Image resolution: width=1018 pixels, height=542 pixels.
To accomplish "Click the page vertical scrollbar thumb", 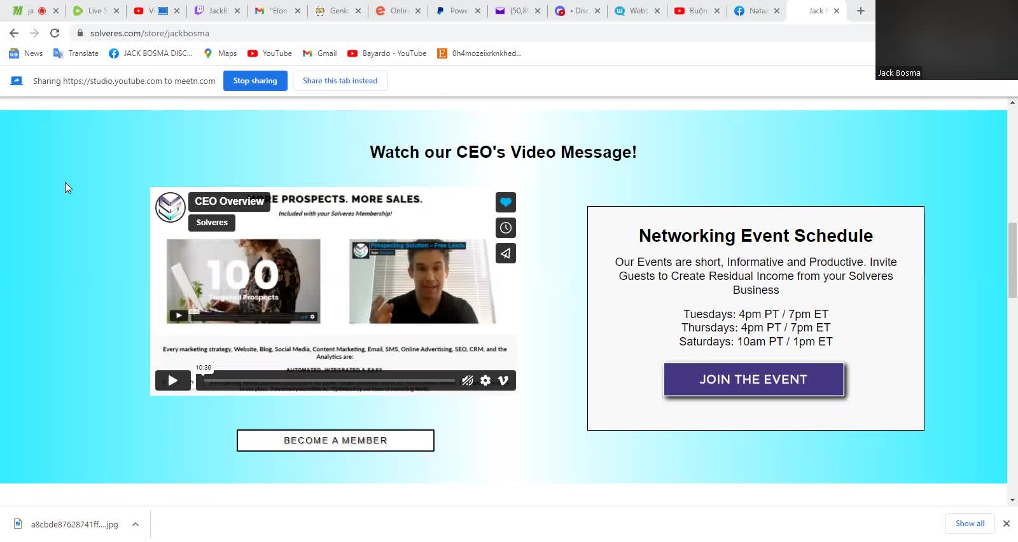I will (1012, 260).
